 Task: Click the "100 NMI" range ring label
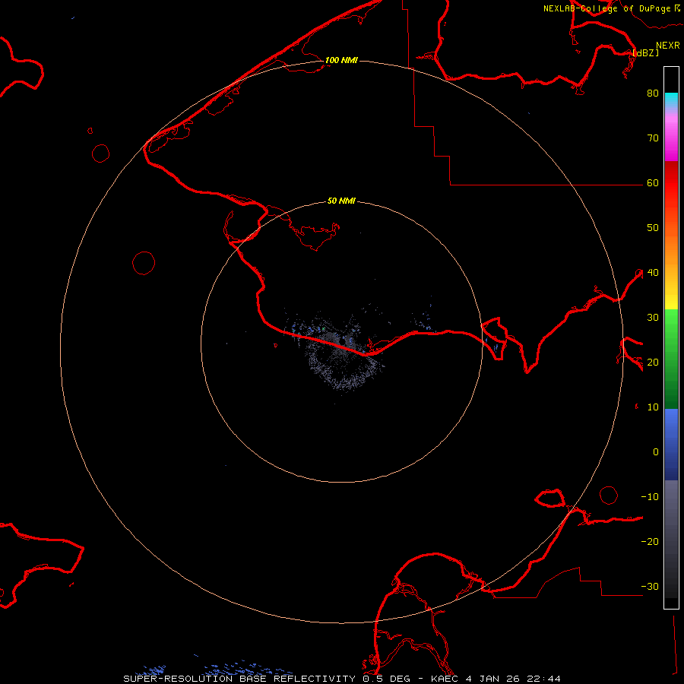pyautogui.click(x=341, y=60)
